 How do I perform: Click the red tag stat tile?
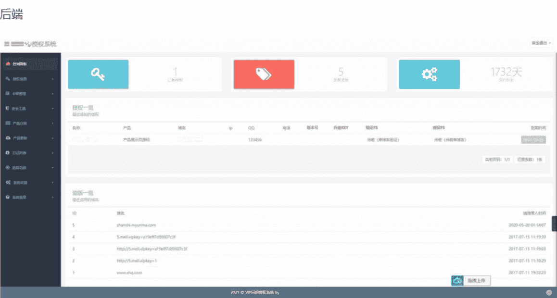pos(264,74)
